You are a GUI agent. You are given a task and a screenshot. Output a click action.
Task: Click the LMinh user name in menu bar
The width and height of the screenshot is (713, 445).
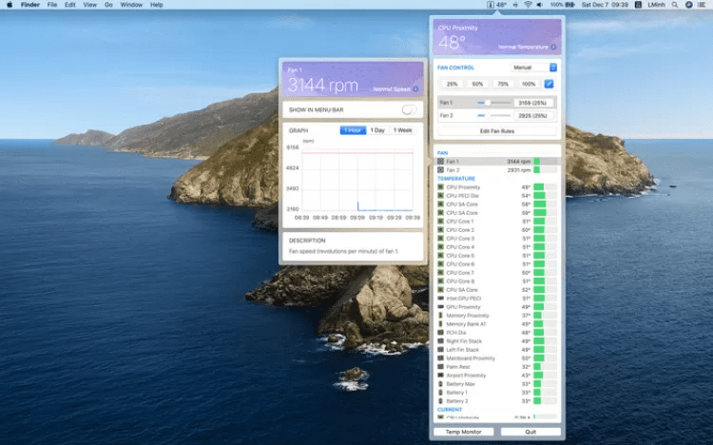656,5
